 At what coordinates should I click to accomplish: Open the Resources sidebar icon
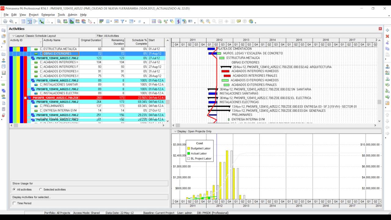click(4, 61)
